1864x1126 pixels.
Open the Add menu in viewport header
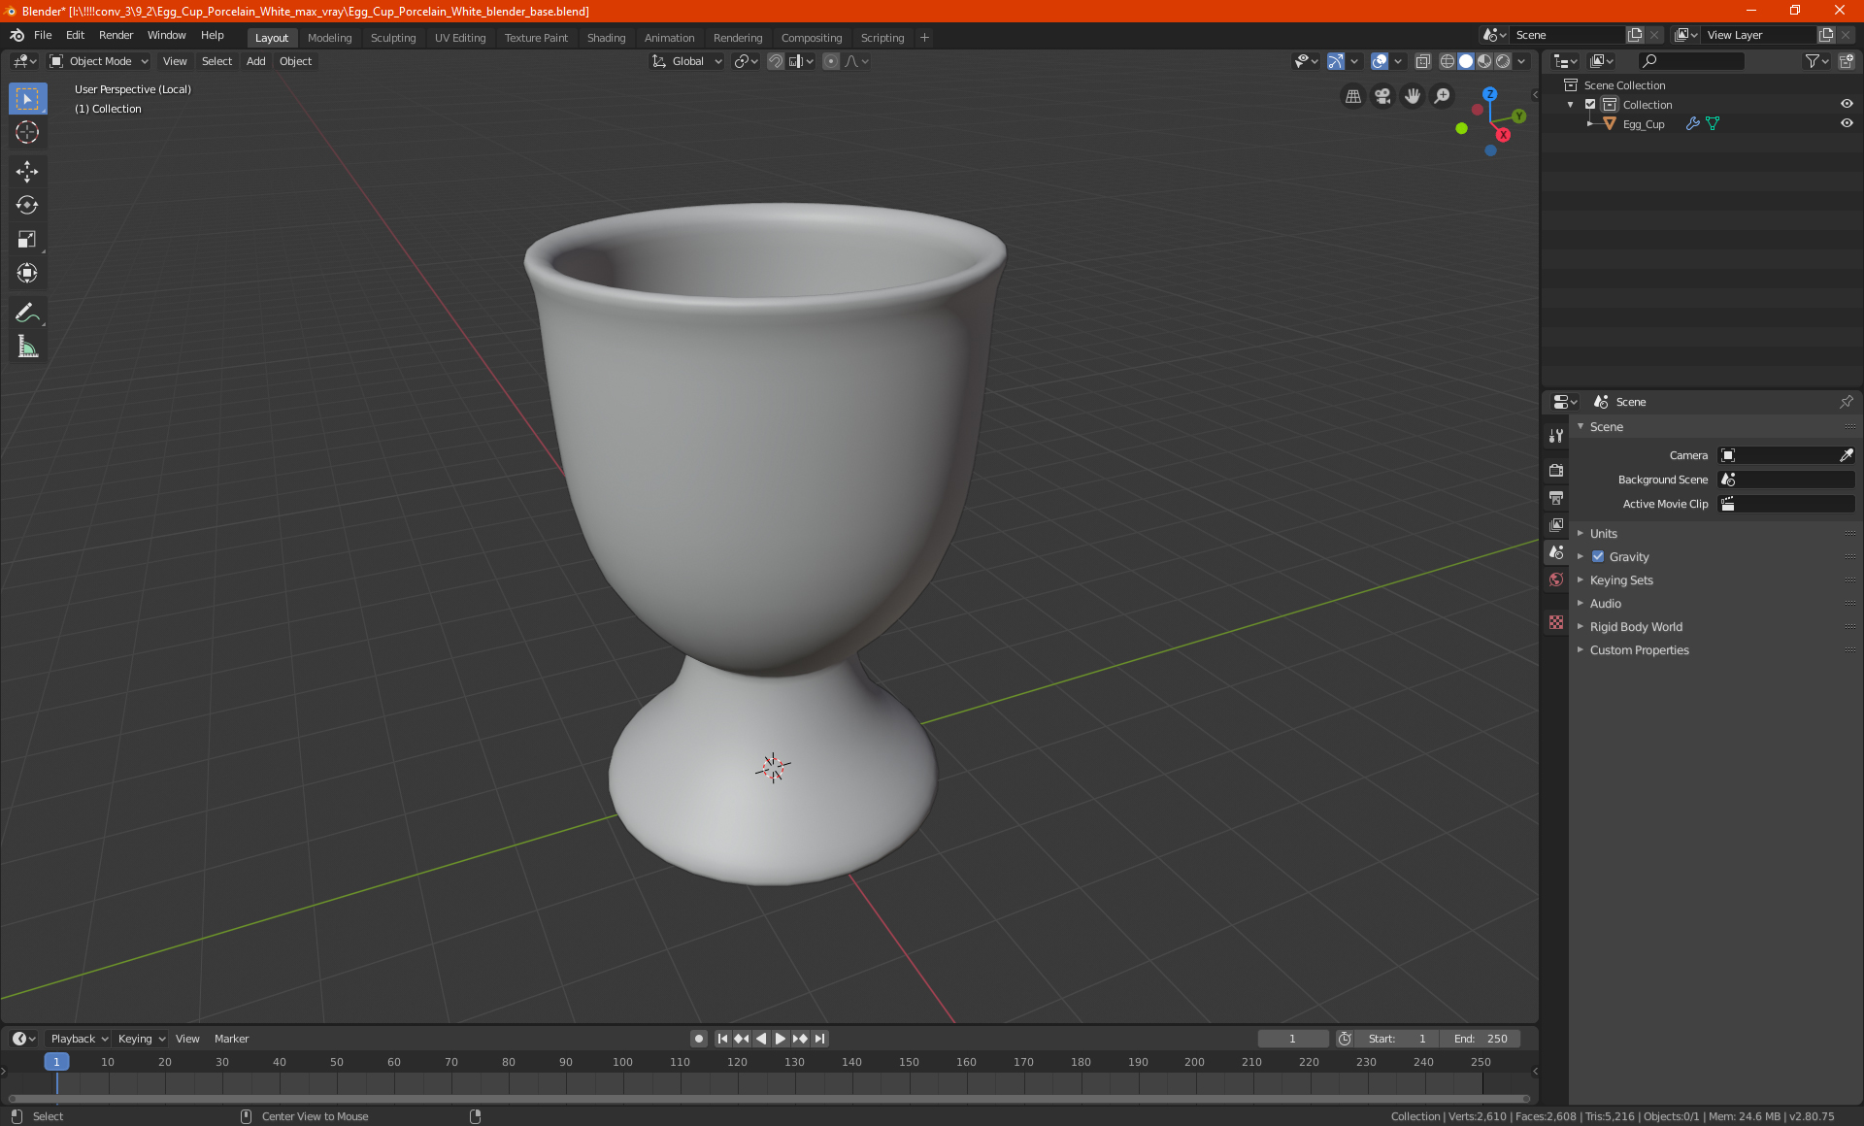[255, 61]
